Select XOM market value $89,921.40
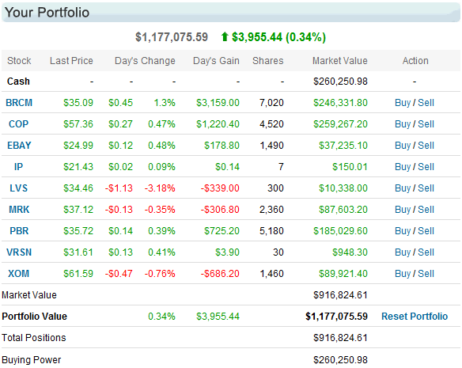462x368 pixels. coord(343,274)
